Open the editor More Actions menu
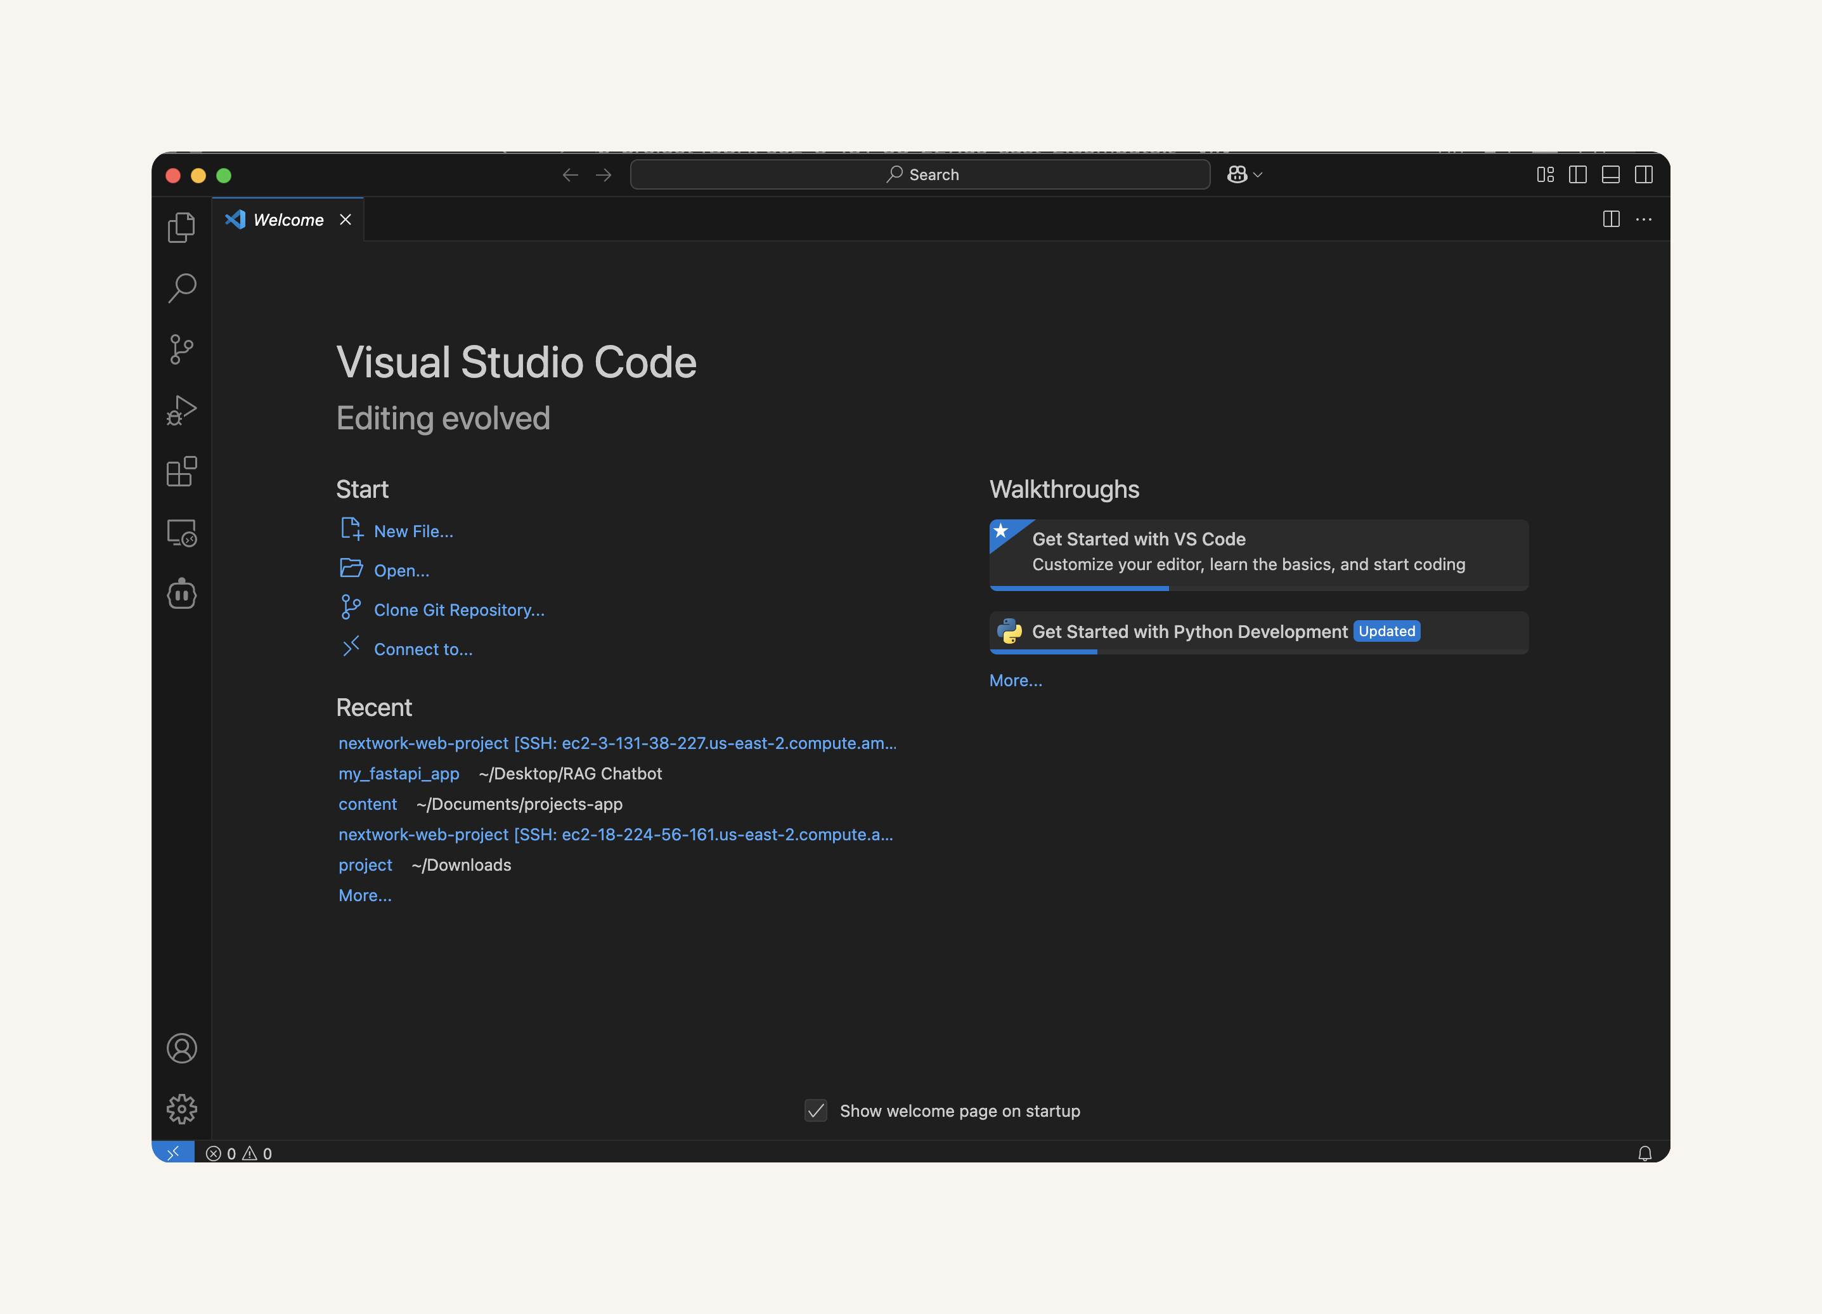Image resolution: width=1822 pixels, height=1314 pixels. coord(1644,219)
